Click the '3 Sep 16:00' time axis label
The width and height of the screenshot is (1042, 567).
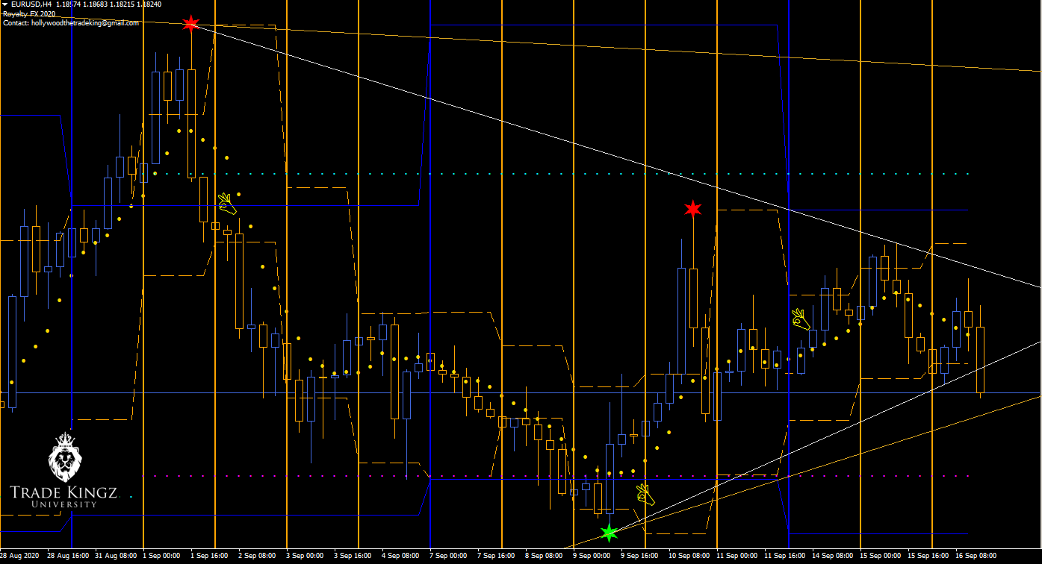353,556
